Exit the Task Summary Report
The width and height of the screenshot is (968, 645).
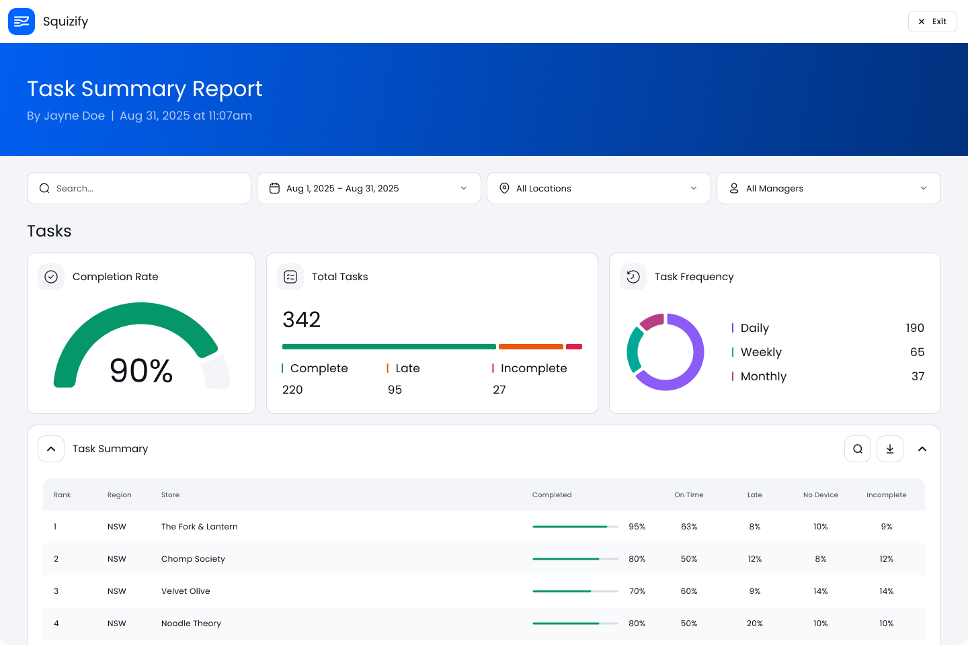(932, 21)
